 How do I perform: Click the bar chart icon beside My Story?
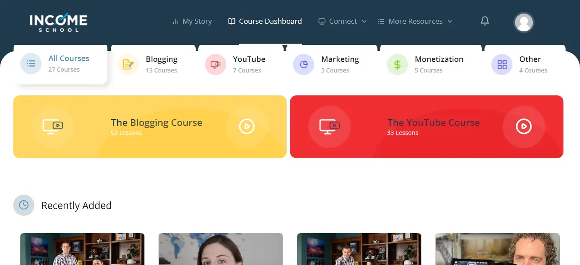175,21
